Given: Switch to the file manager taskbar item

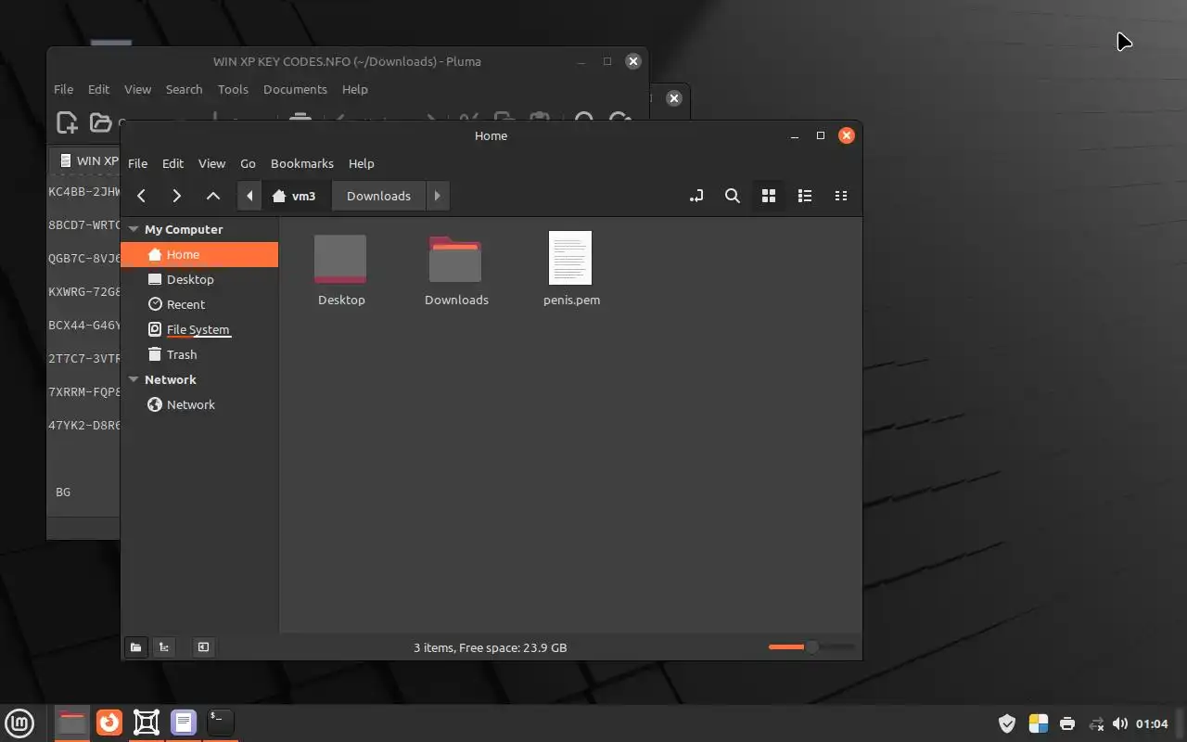Looking at the screenshot, I should point(71,723).
